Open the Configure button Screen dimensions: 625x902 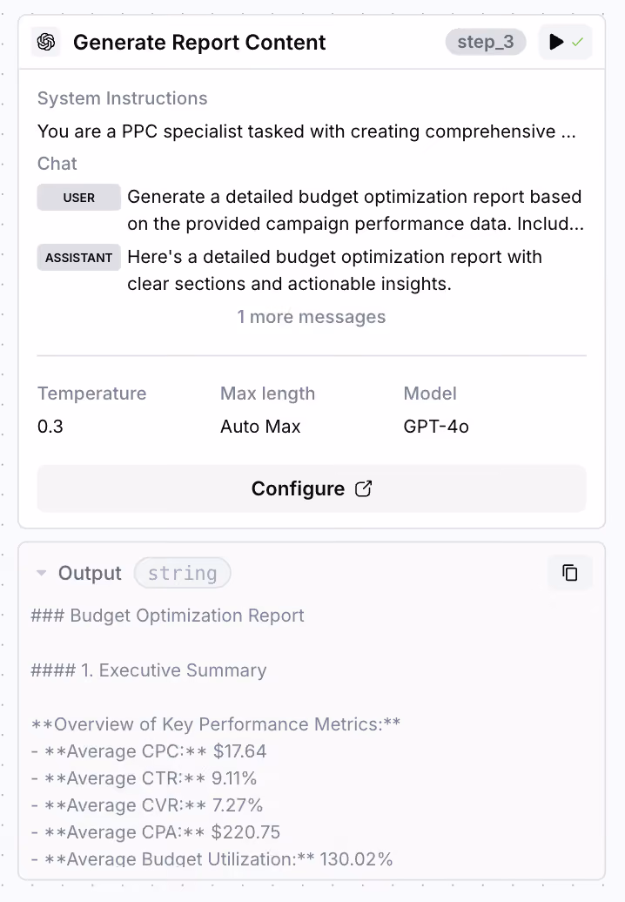312,488
